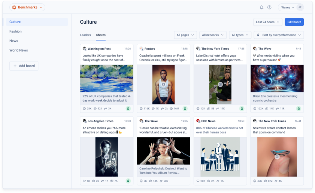The width and height of the screenshot is (315, 193).
Task: Open the All networks filter
Action: (213, 35)
